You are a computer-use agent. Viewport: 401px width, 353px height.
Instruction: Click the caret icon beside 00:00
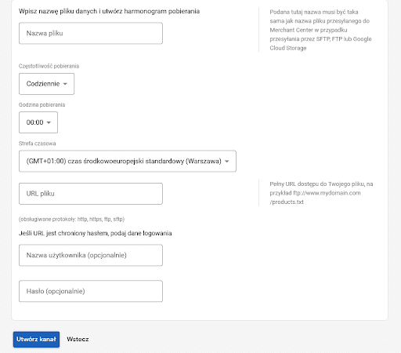49,122
